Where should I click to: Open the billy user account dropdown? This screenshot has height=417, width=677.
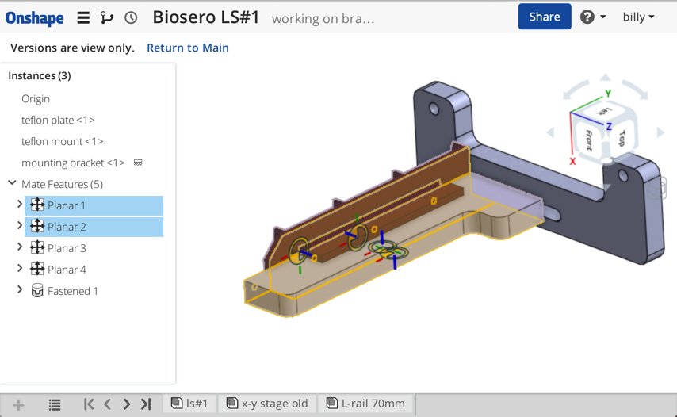pyautogui.click(x=638, y=17)
